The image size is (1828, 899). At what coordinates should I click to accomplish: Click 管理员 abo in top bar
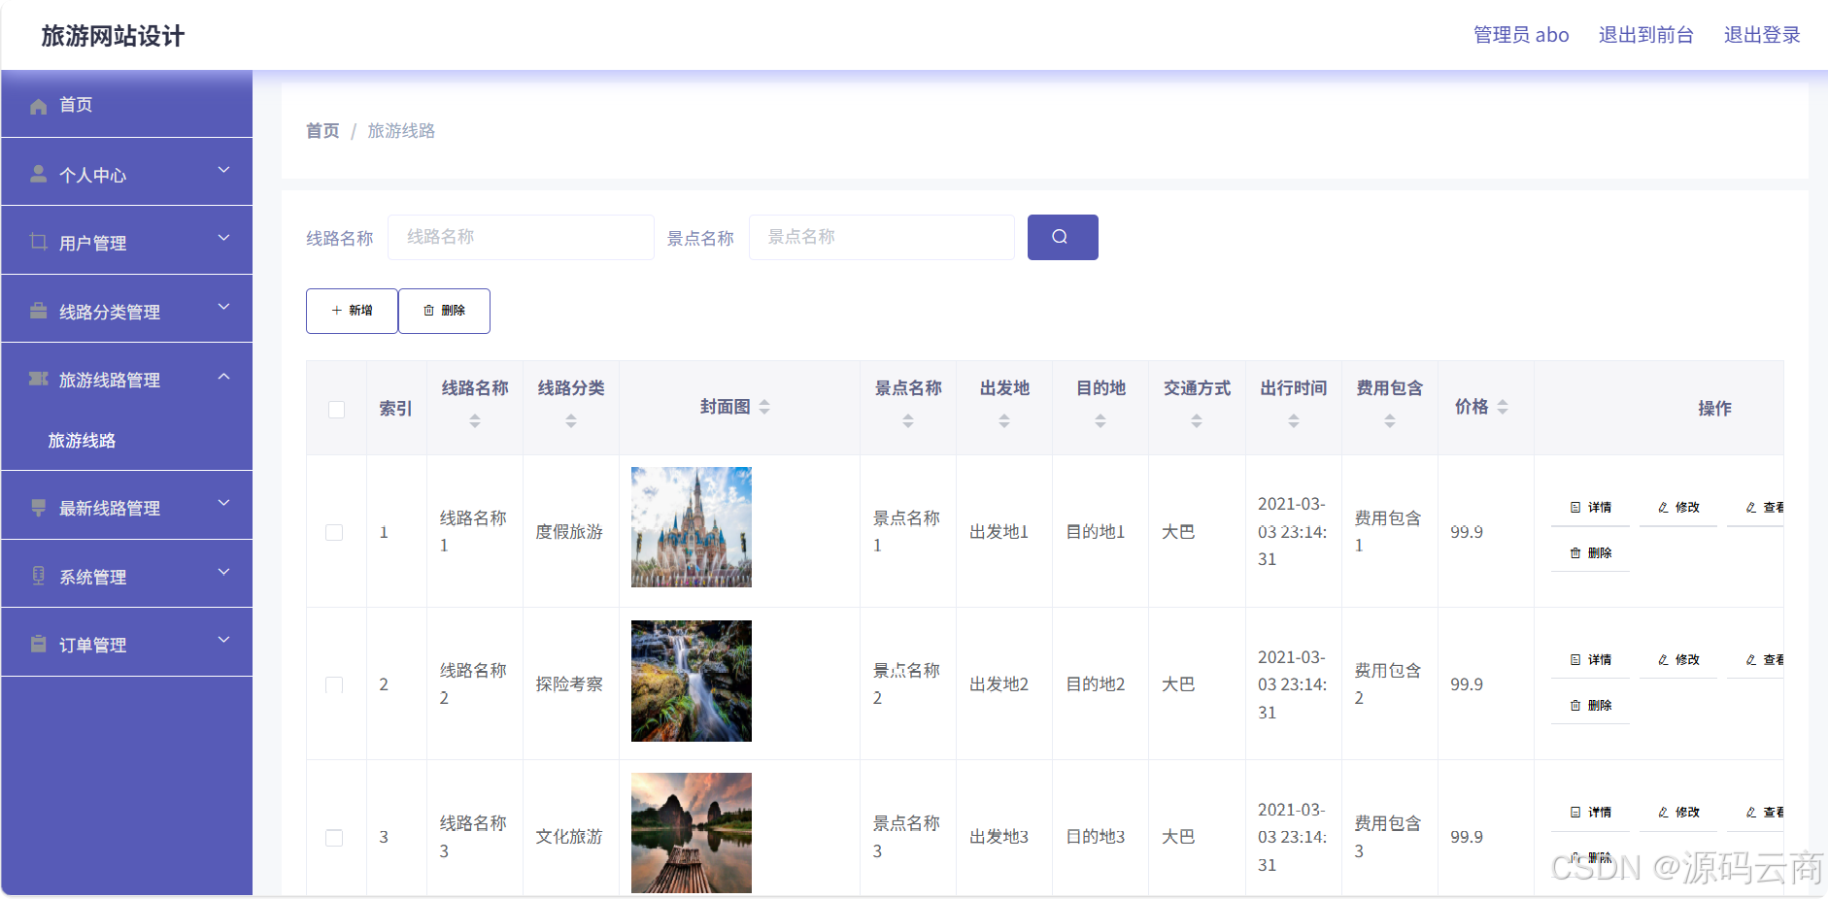coord(1521,35)
